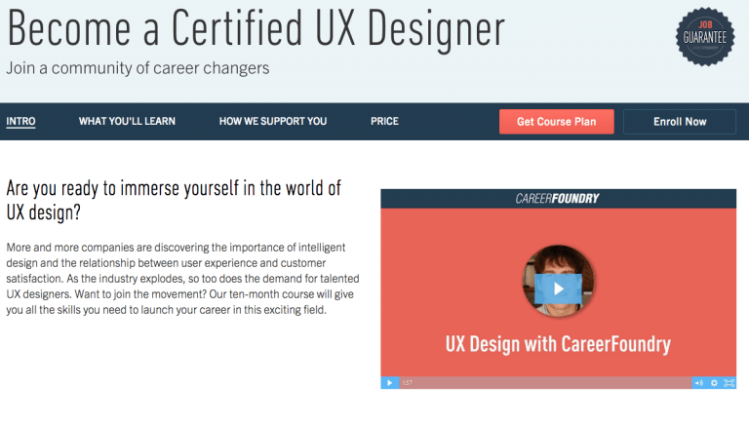Open How We Support You tab
The width and height of the screenshot is (749, 424).
pos(273,121)
